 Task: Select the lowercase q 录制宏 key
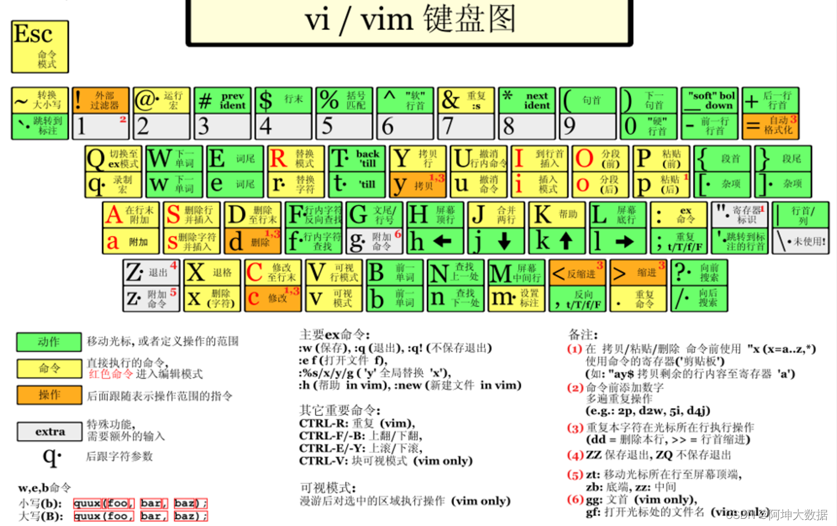click(x=113, y=185)
